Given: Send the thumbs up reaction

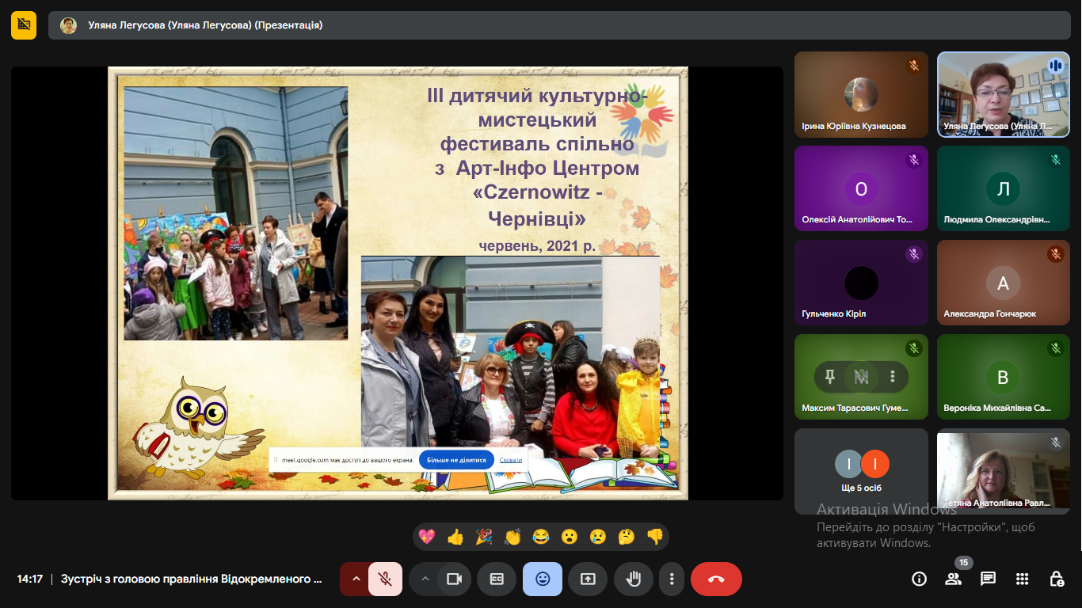Looking at the screenshot, I should [x=455, y=537].
